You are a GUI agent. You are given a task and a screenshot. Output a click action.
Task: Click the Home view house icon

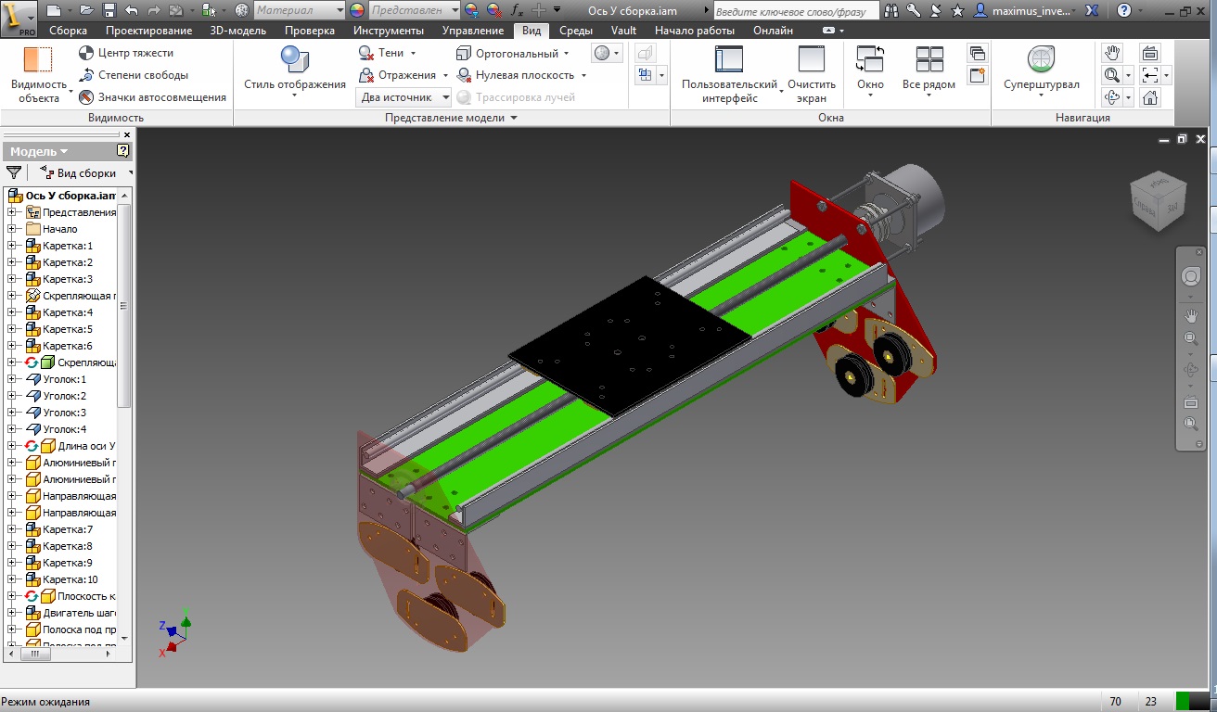click(1150, 97)
